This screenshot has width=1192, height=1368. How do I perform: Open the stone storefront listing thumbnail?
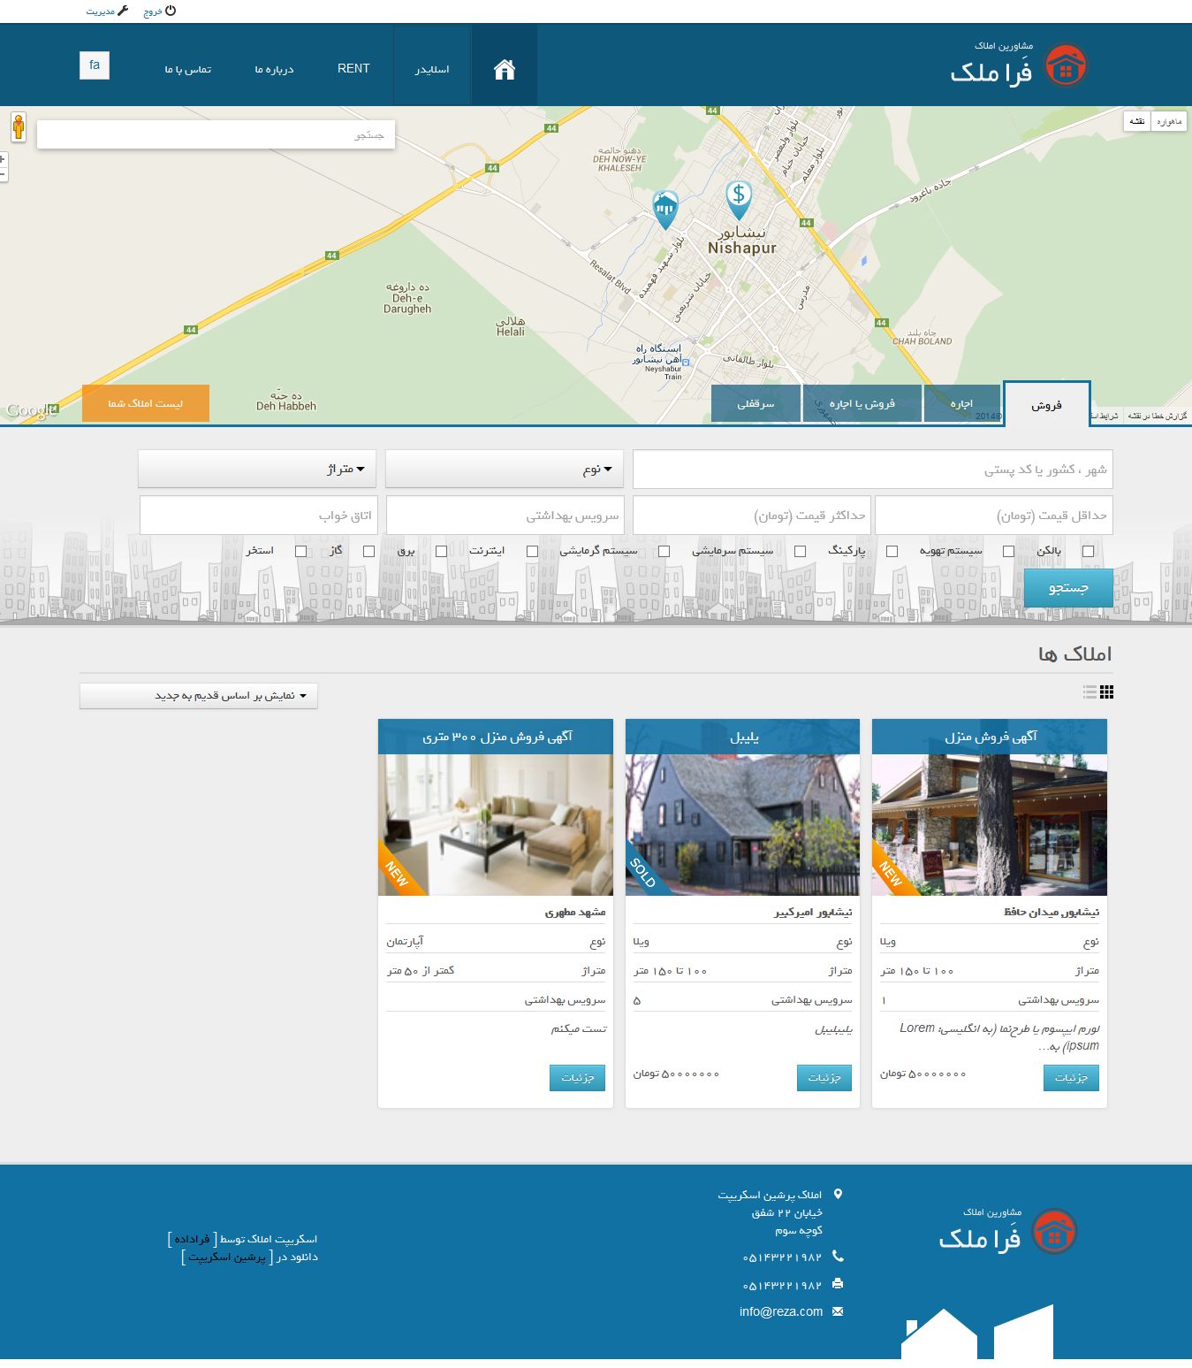click(x=990, y=825)
